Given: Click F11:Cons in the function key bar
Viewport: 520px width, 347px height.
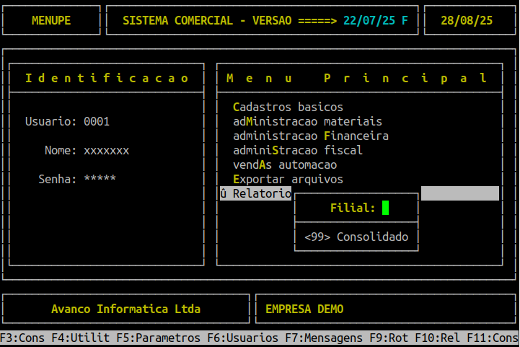Looking at the screenshot, I should [493, 338].
